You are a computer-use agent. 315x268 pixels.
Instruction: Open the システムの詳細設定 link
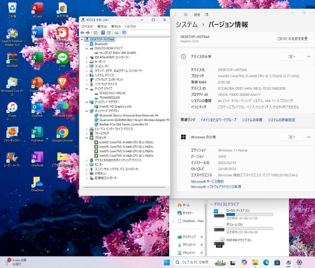point(281,120)
